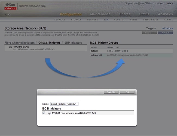Click the APPLY button
This screenshot has height=136, width=177.
[x=165, y=33]
